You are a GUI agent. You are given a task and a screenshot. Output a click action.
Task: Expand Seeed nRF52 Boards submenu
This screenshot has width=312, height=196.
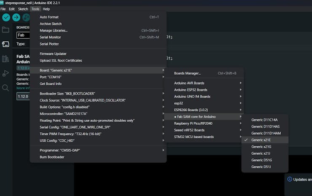click(x=204, y=130)
